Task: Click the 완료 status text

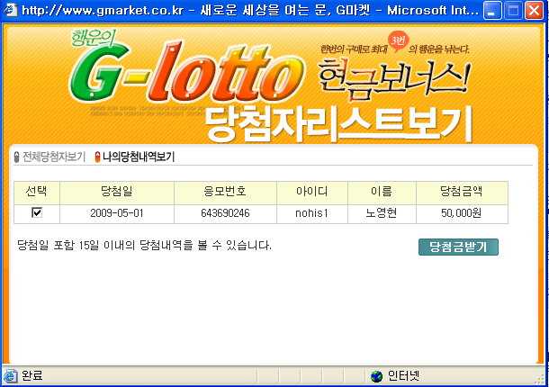Action: click(x=32, y=376)
